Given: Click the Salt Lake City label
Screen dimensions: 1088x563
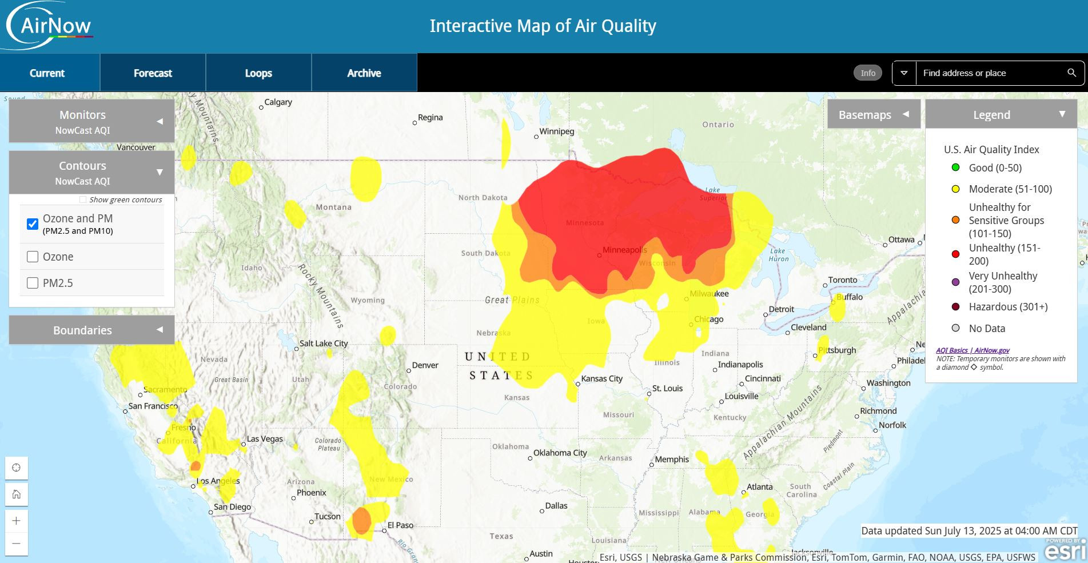Looking at the screenshot, I should (x=324, y=343).
